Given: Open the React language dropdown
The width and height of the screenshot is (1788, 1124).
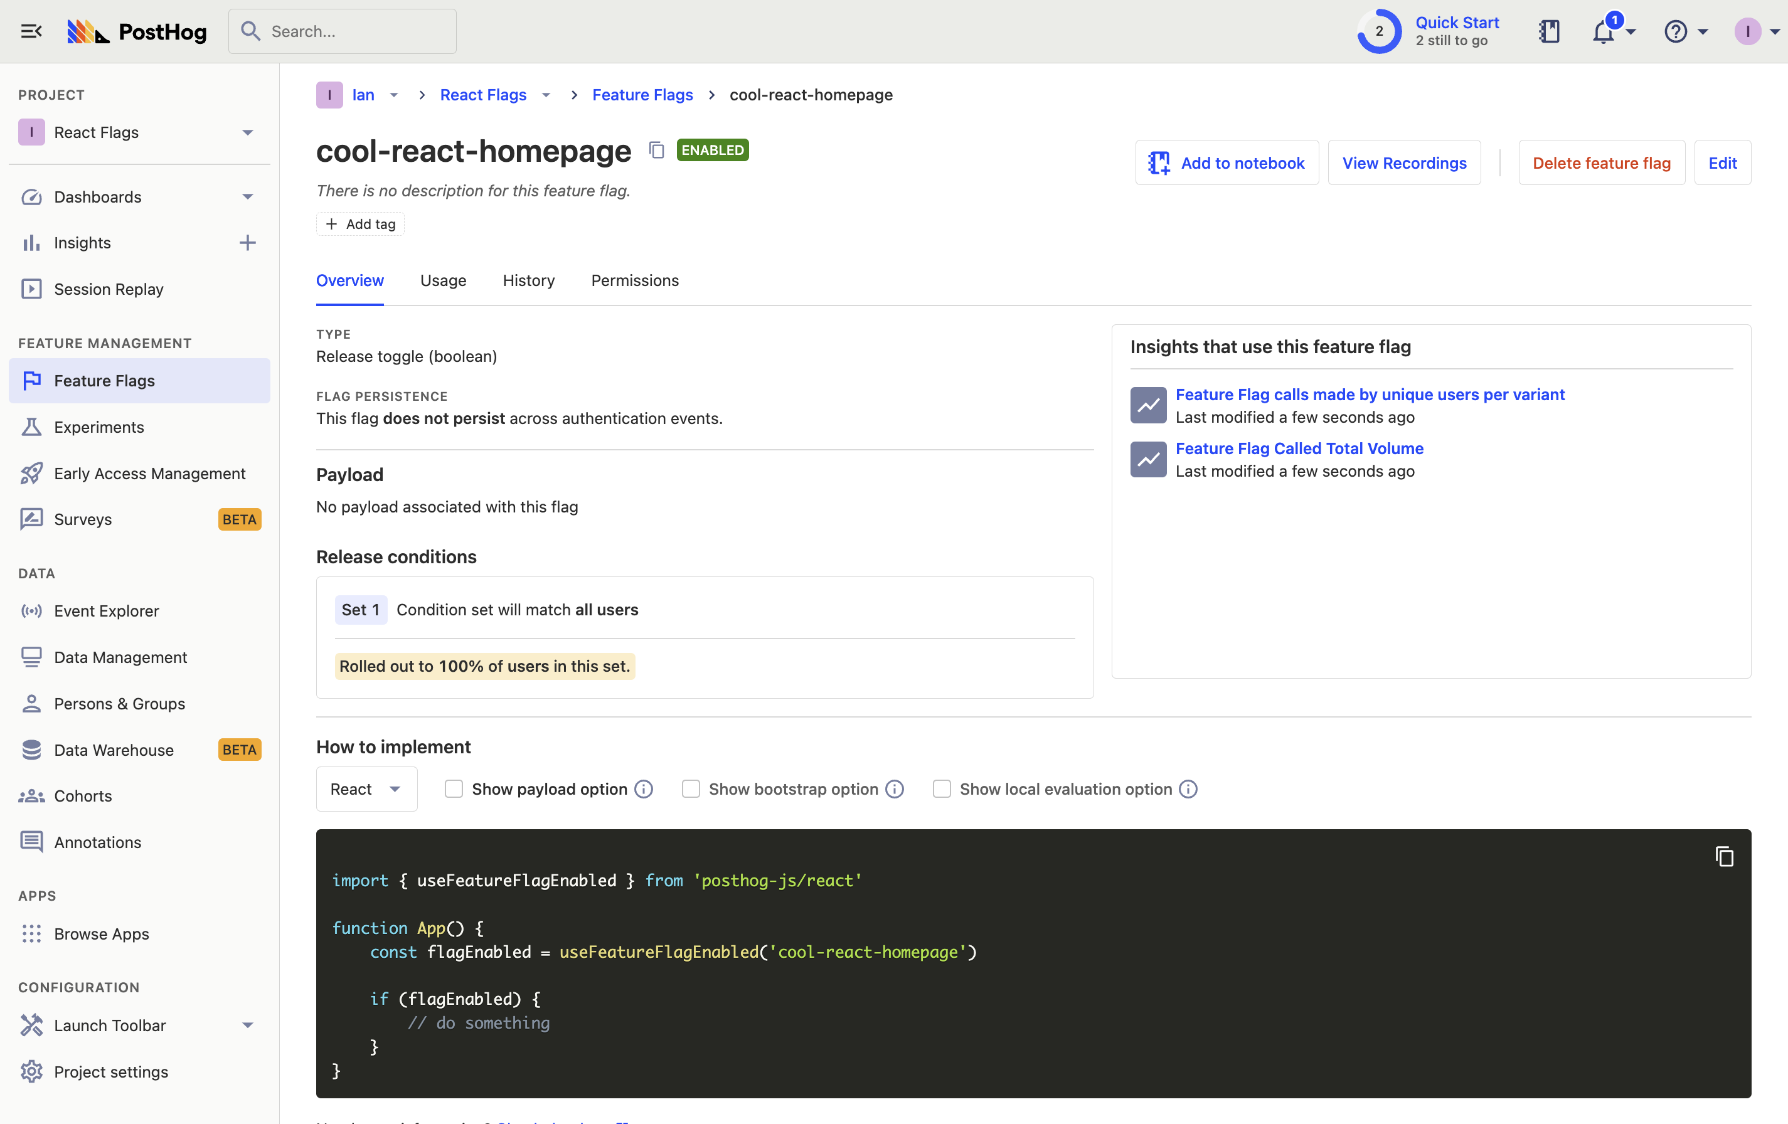Looking at the screenshot, I should point(366,789).
